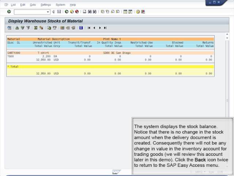This screenshot has height=176, width=234.
Task: Click the Set Filter funnel icon
Action: [28, 28]
